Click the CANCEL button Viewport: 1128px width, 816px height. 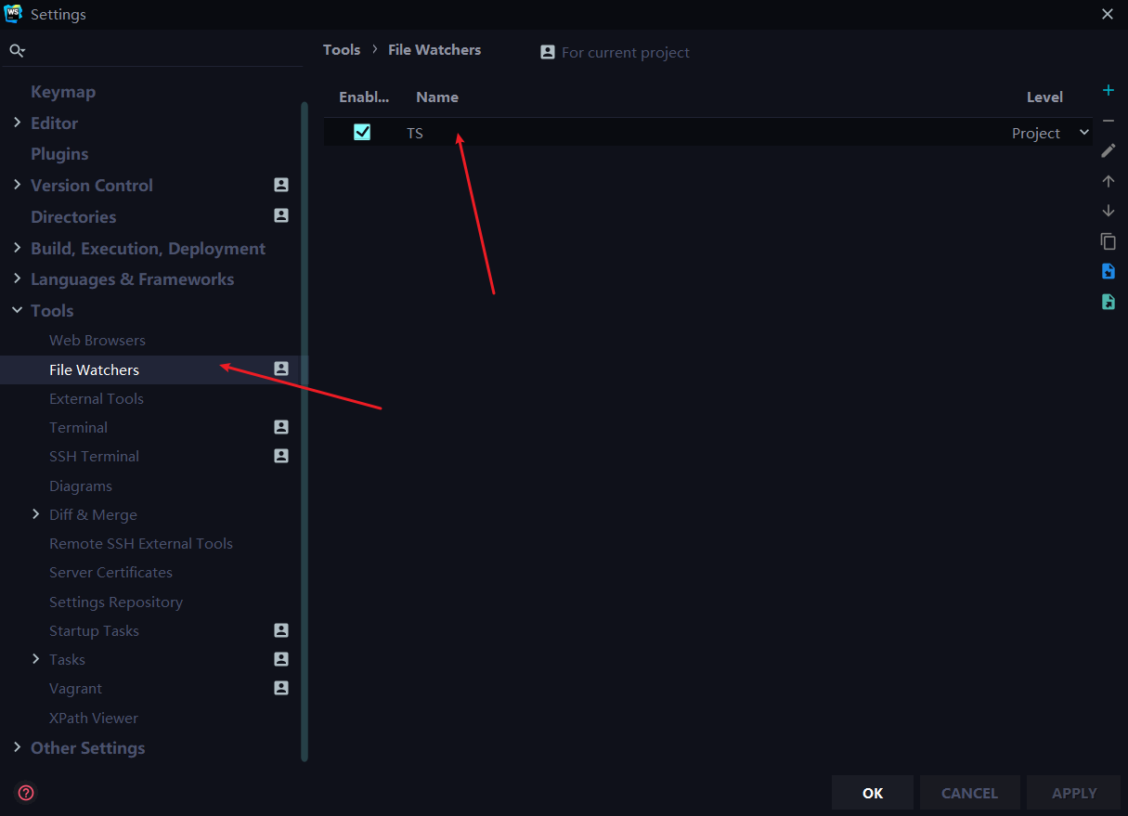pyautogui.click(x=969, y=793)
